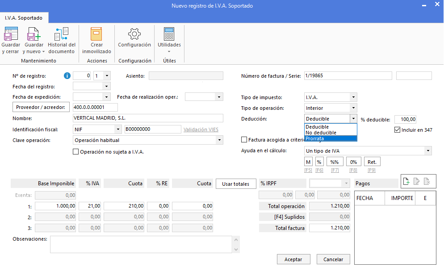This screenshot has height=271, width=444.
Task: Uncheck Incluir en 347
Action: (x=397, y=130)
